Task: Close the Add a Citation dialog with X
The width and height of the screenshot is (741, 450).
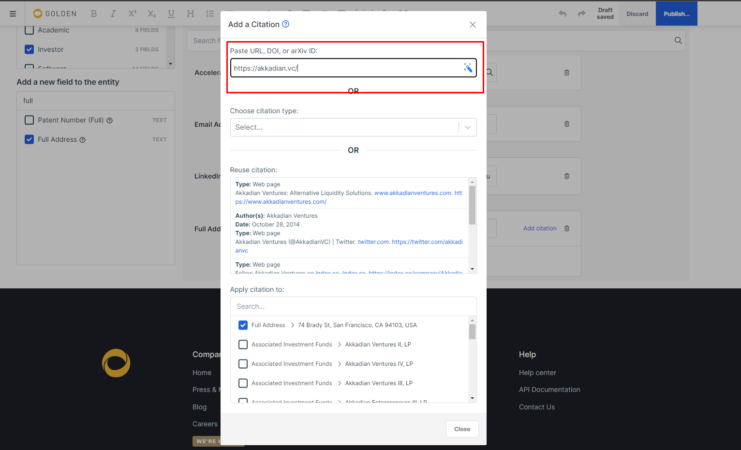Action: (473, 25)
